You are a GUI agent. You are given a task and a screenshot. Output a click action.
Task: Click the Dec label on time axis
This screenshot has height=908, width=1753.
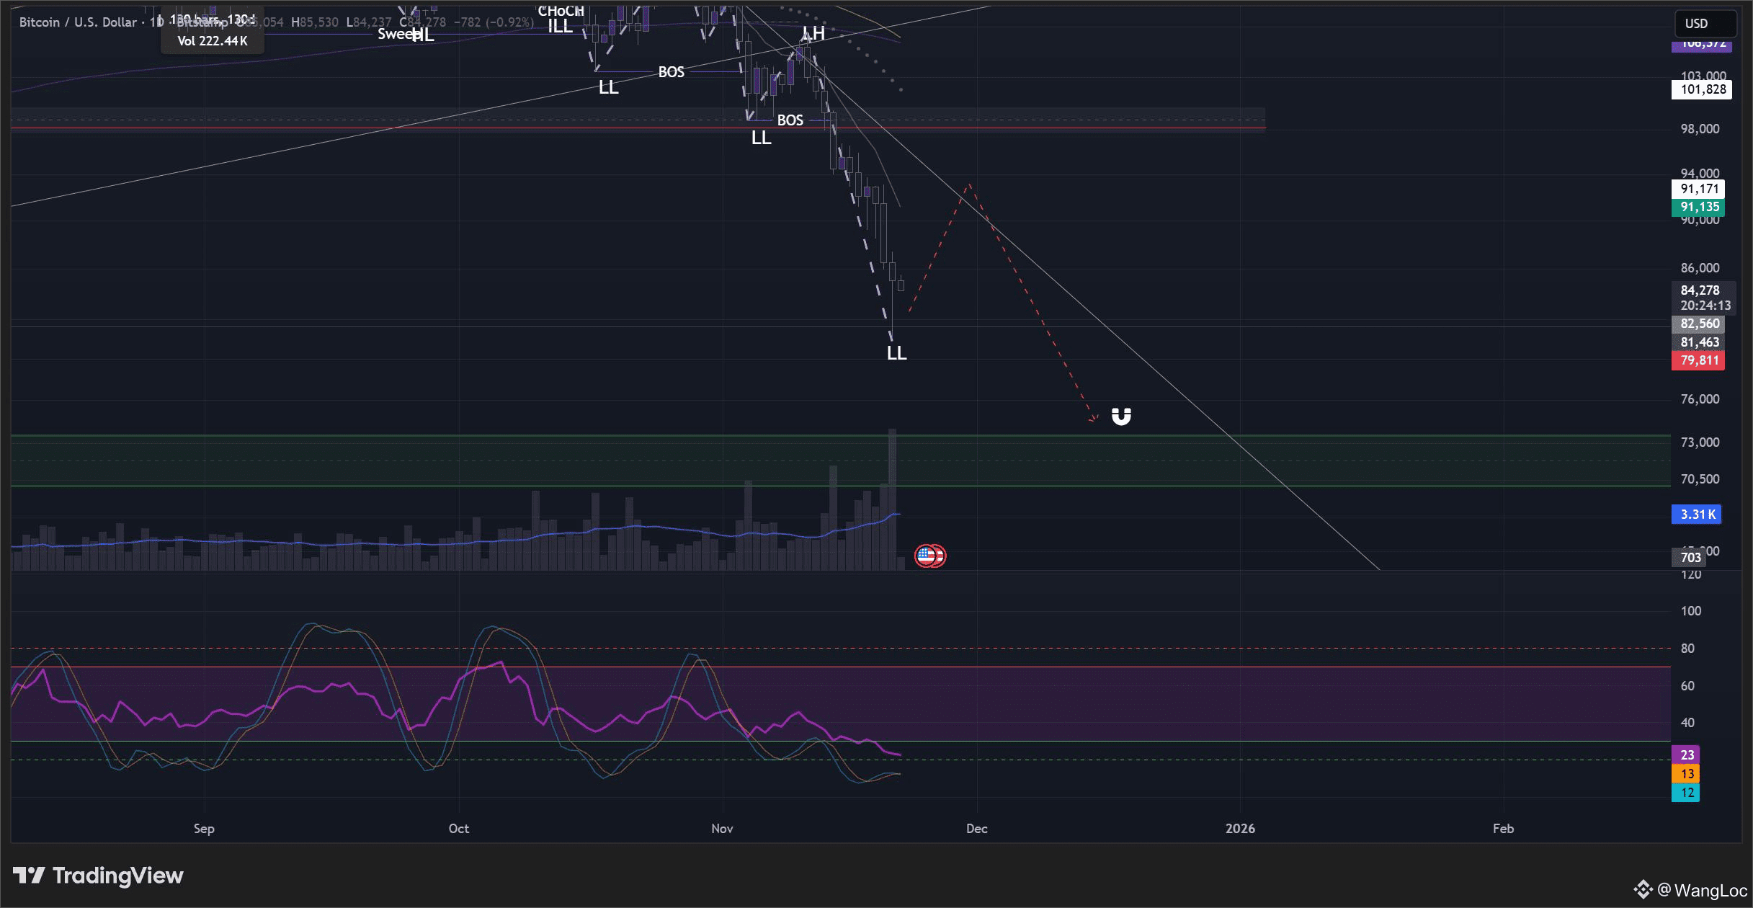[976, 828]
